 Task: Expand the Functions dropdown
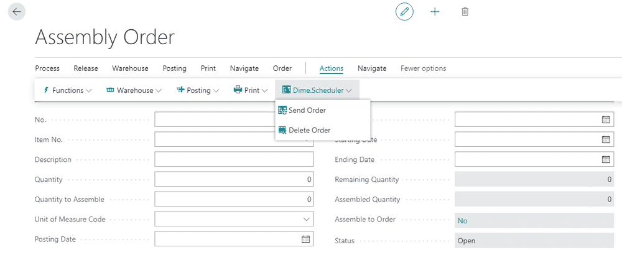pyautogui.click(x=89, y=90)
